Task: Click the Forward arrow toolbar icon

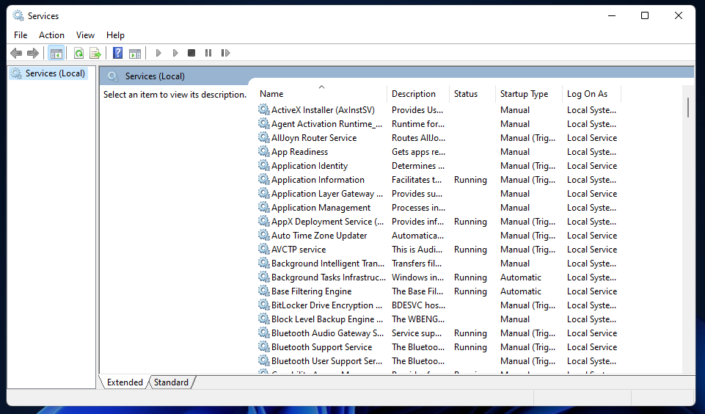Action: [33, 53]
